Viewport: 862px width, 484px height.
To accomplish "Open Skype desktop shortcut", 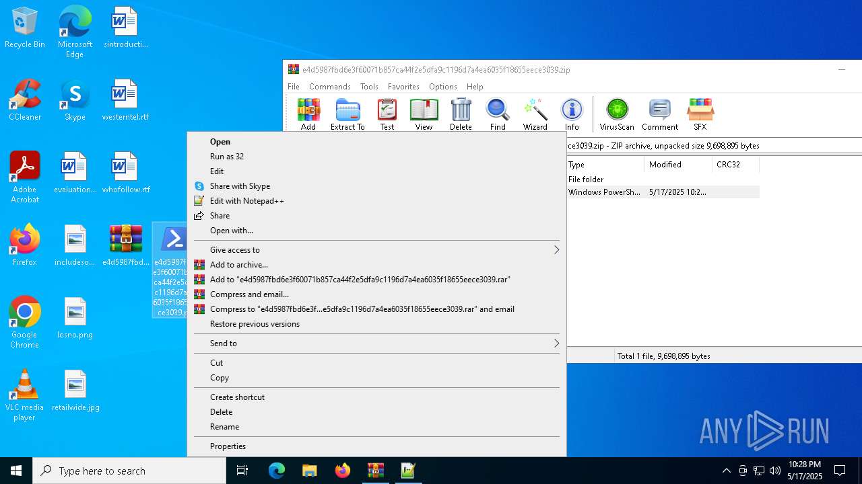I will tap(75, 101).
